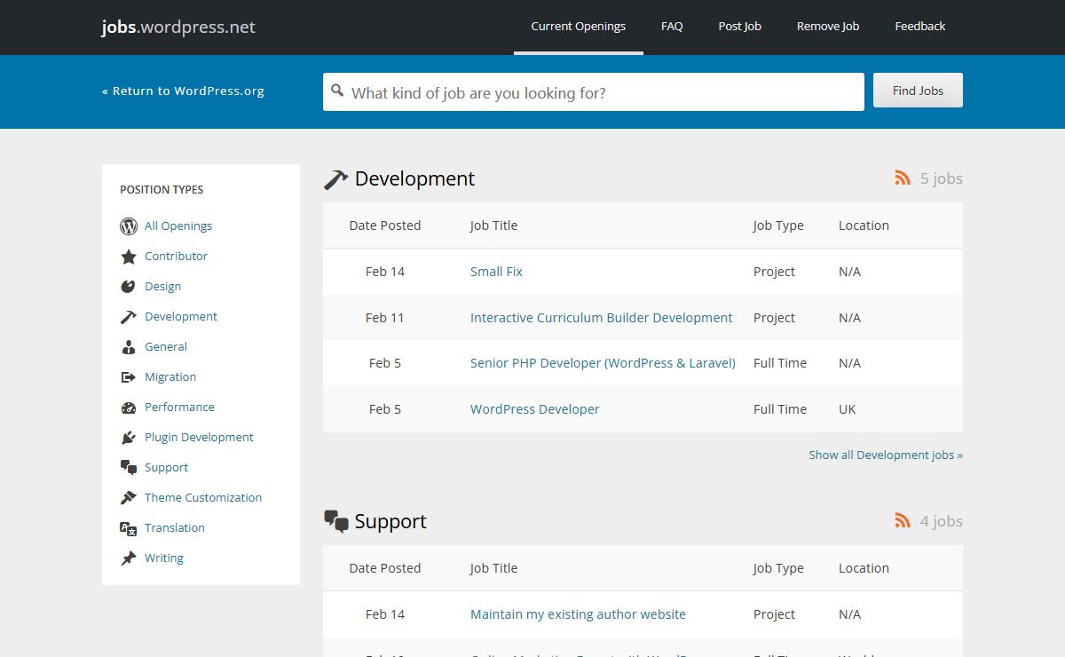This screenshot has height=657, width=1065.
Task: Open the Current Openings tab
Action: pos(579,27)
